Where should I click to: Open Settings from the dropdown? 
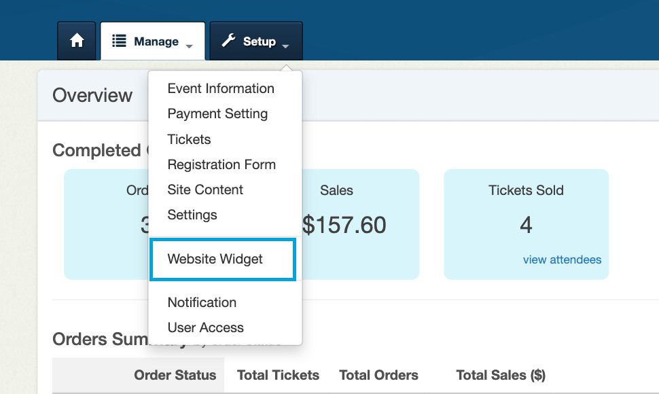click(x=192, y=215)
